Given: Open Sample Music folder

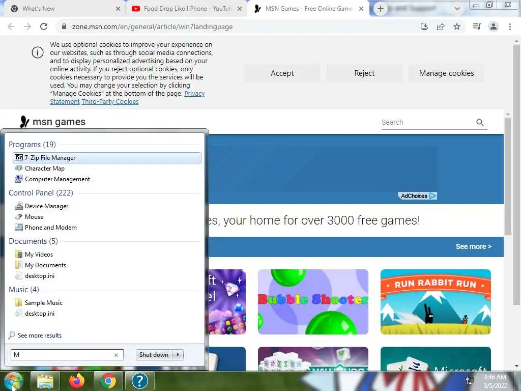Looking at the screenshot, I should pos(107,302).
